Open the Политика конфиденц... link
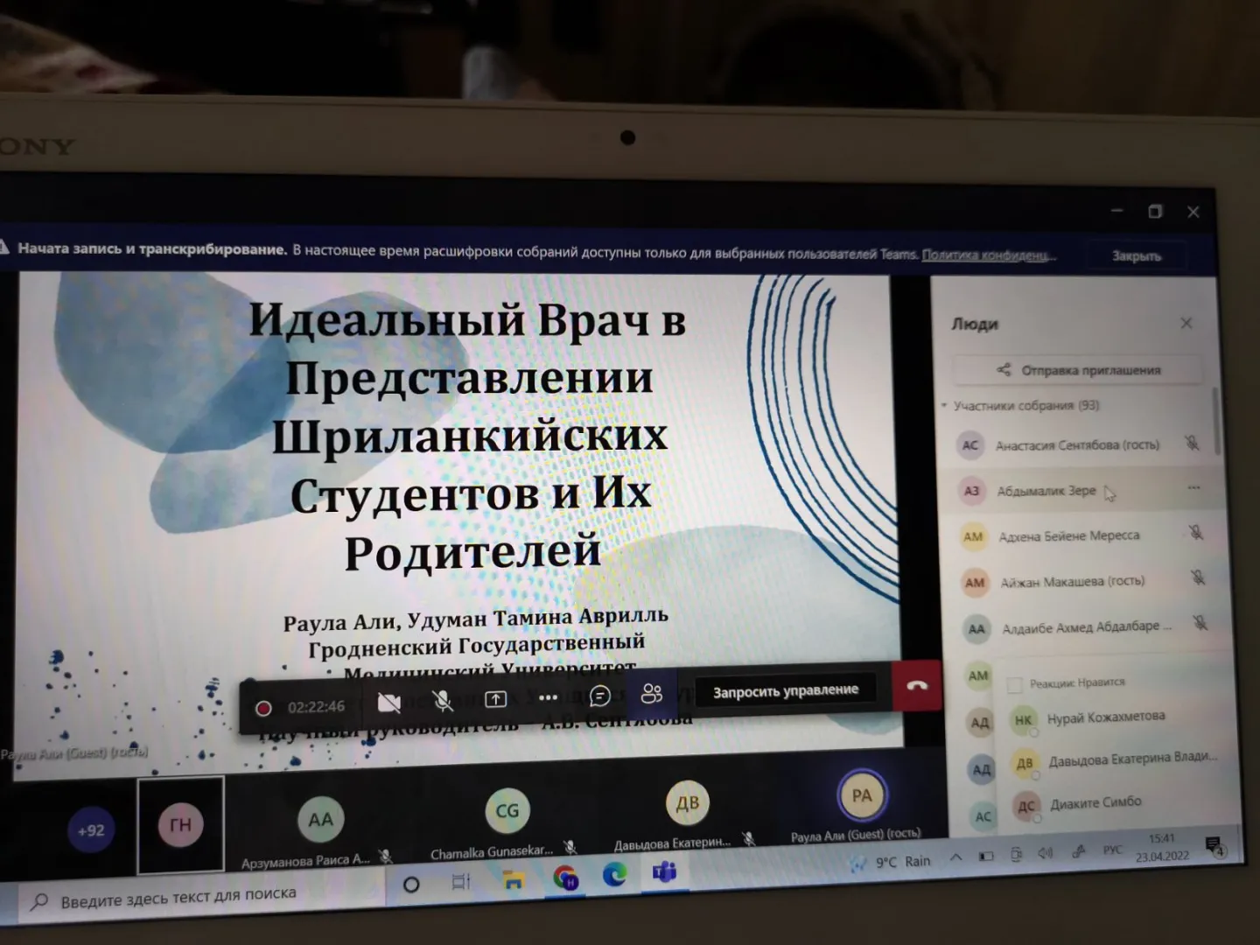This screenshot has height=945, width=1260. [x=989, y=255]
